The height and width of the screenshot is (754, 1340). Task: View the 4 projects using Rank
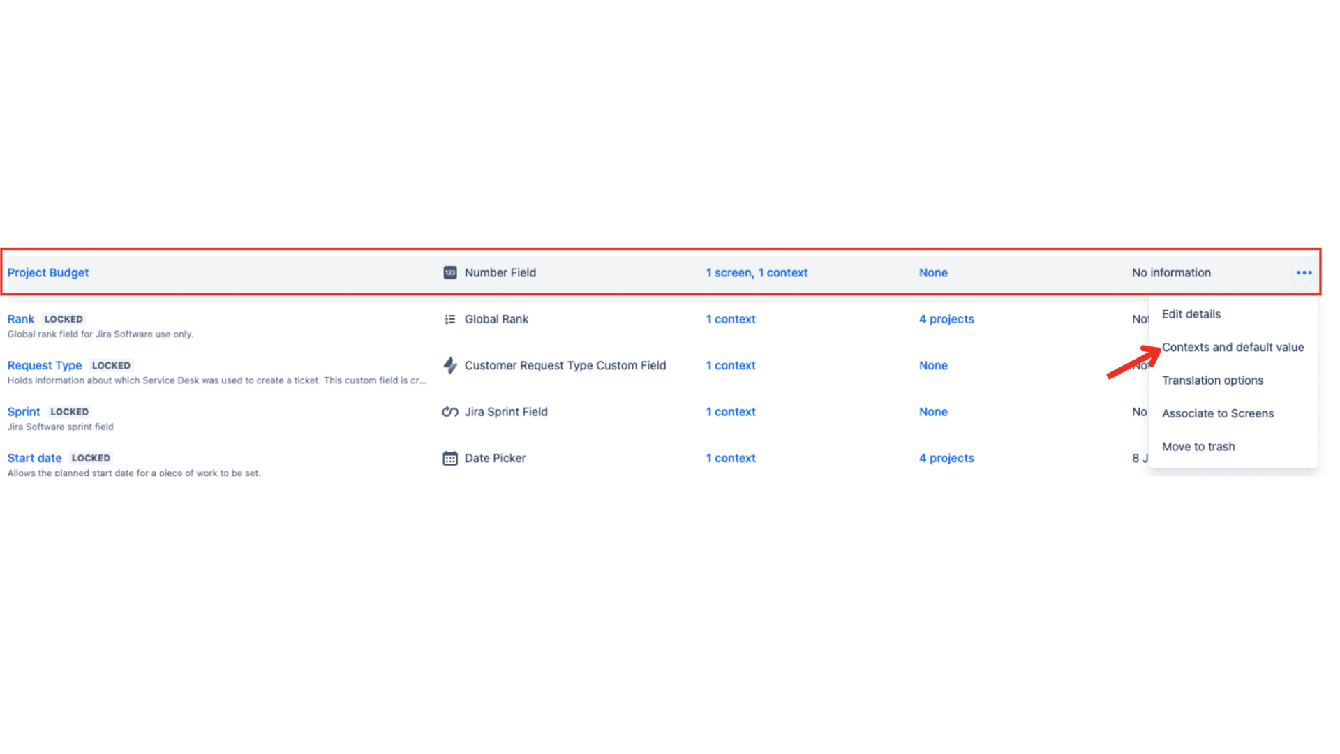tap(946, 319)
